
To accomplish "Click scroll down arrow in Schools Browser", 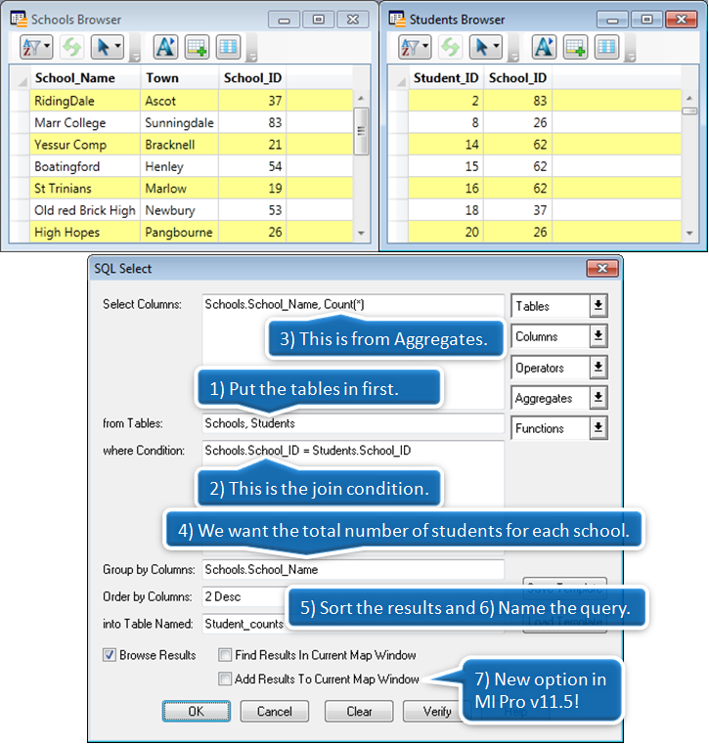I will (361, 233).
